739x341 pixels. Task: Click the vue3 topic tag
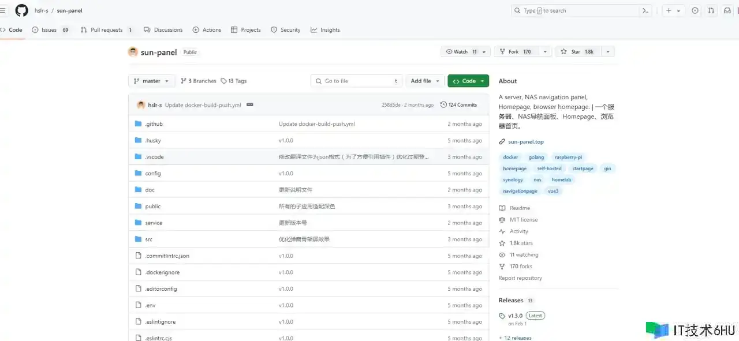pyautogui.click(x=553, y=191)
